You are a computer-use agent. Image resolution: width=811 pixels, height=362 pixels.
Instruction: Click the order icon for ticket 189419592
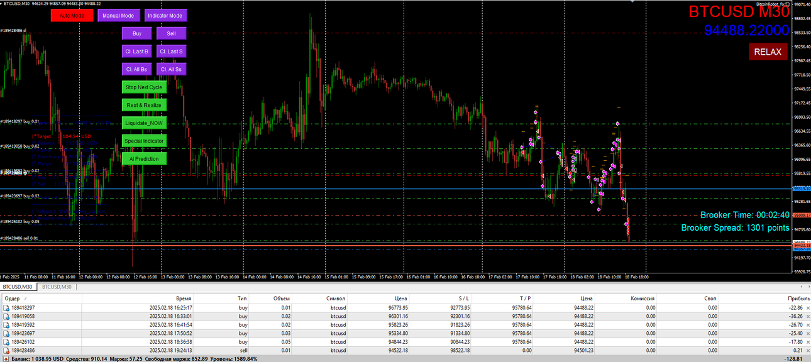[x=6, y=325]
